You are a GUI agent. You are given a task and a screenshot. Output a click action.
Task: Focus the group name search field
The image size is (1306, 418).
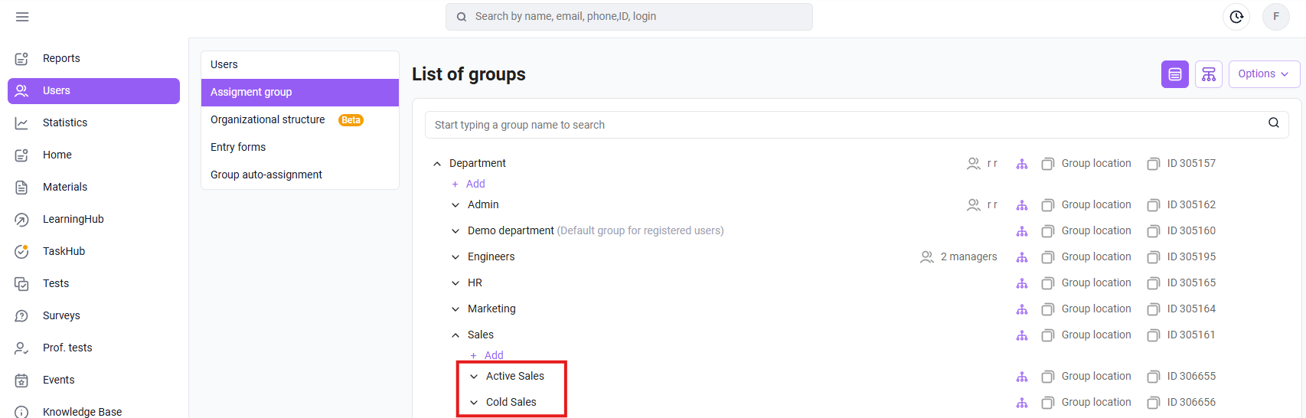pyautogui.click(x=846, y=125)
